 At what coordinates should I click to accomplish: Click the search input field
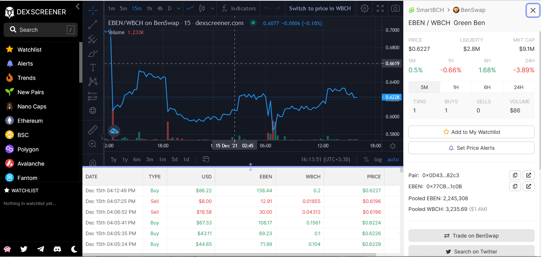(x=41, y=30)
